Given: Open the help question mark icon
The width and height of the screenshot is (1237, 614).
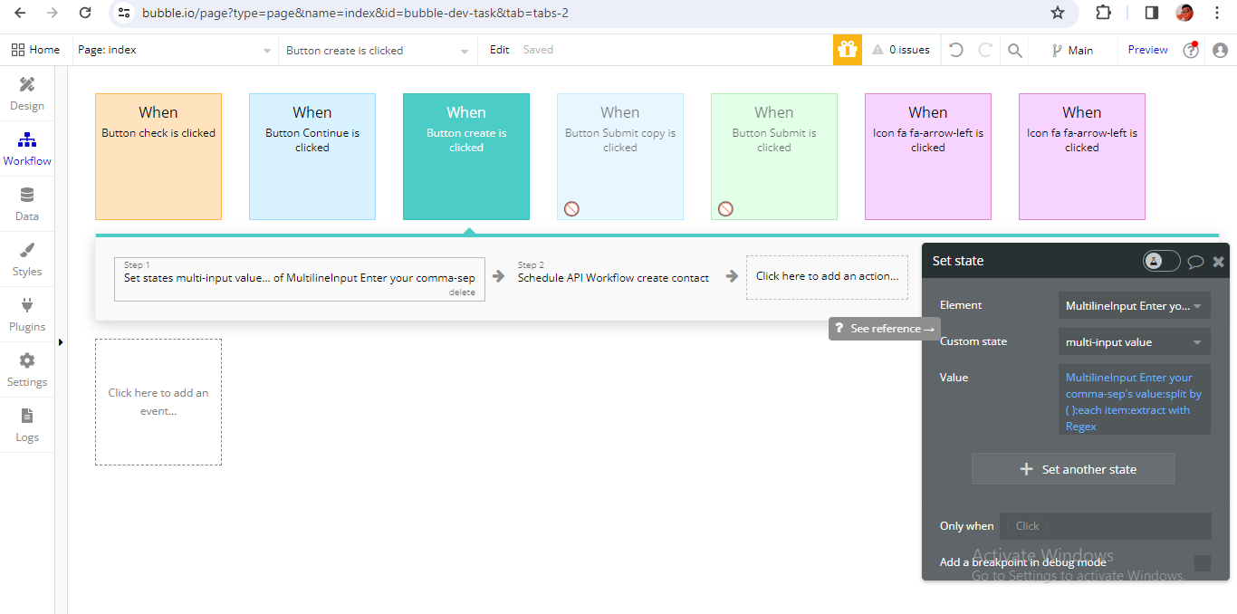Looking at the screenshot, I should [1191, 51].
